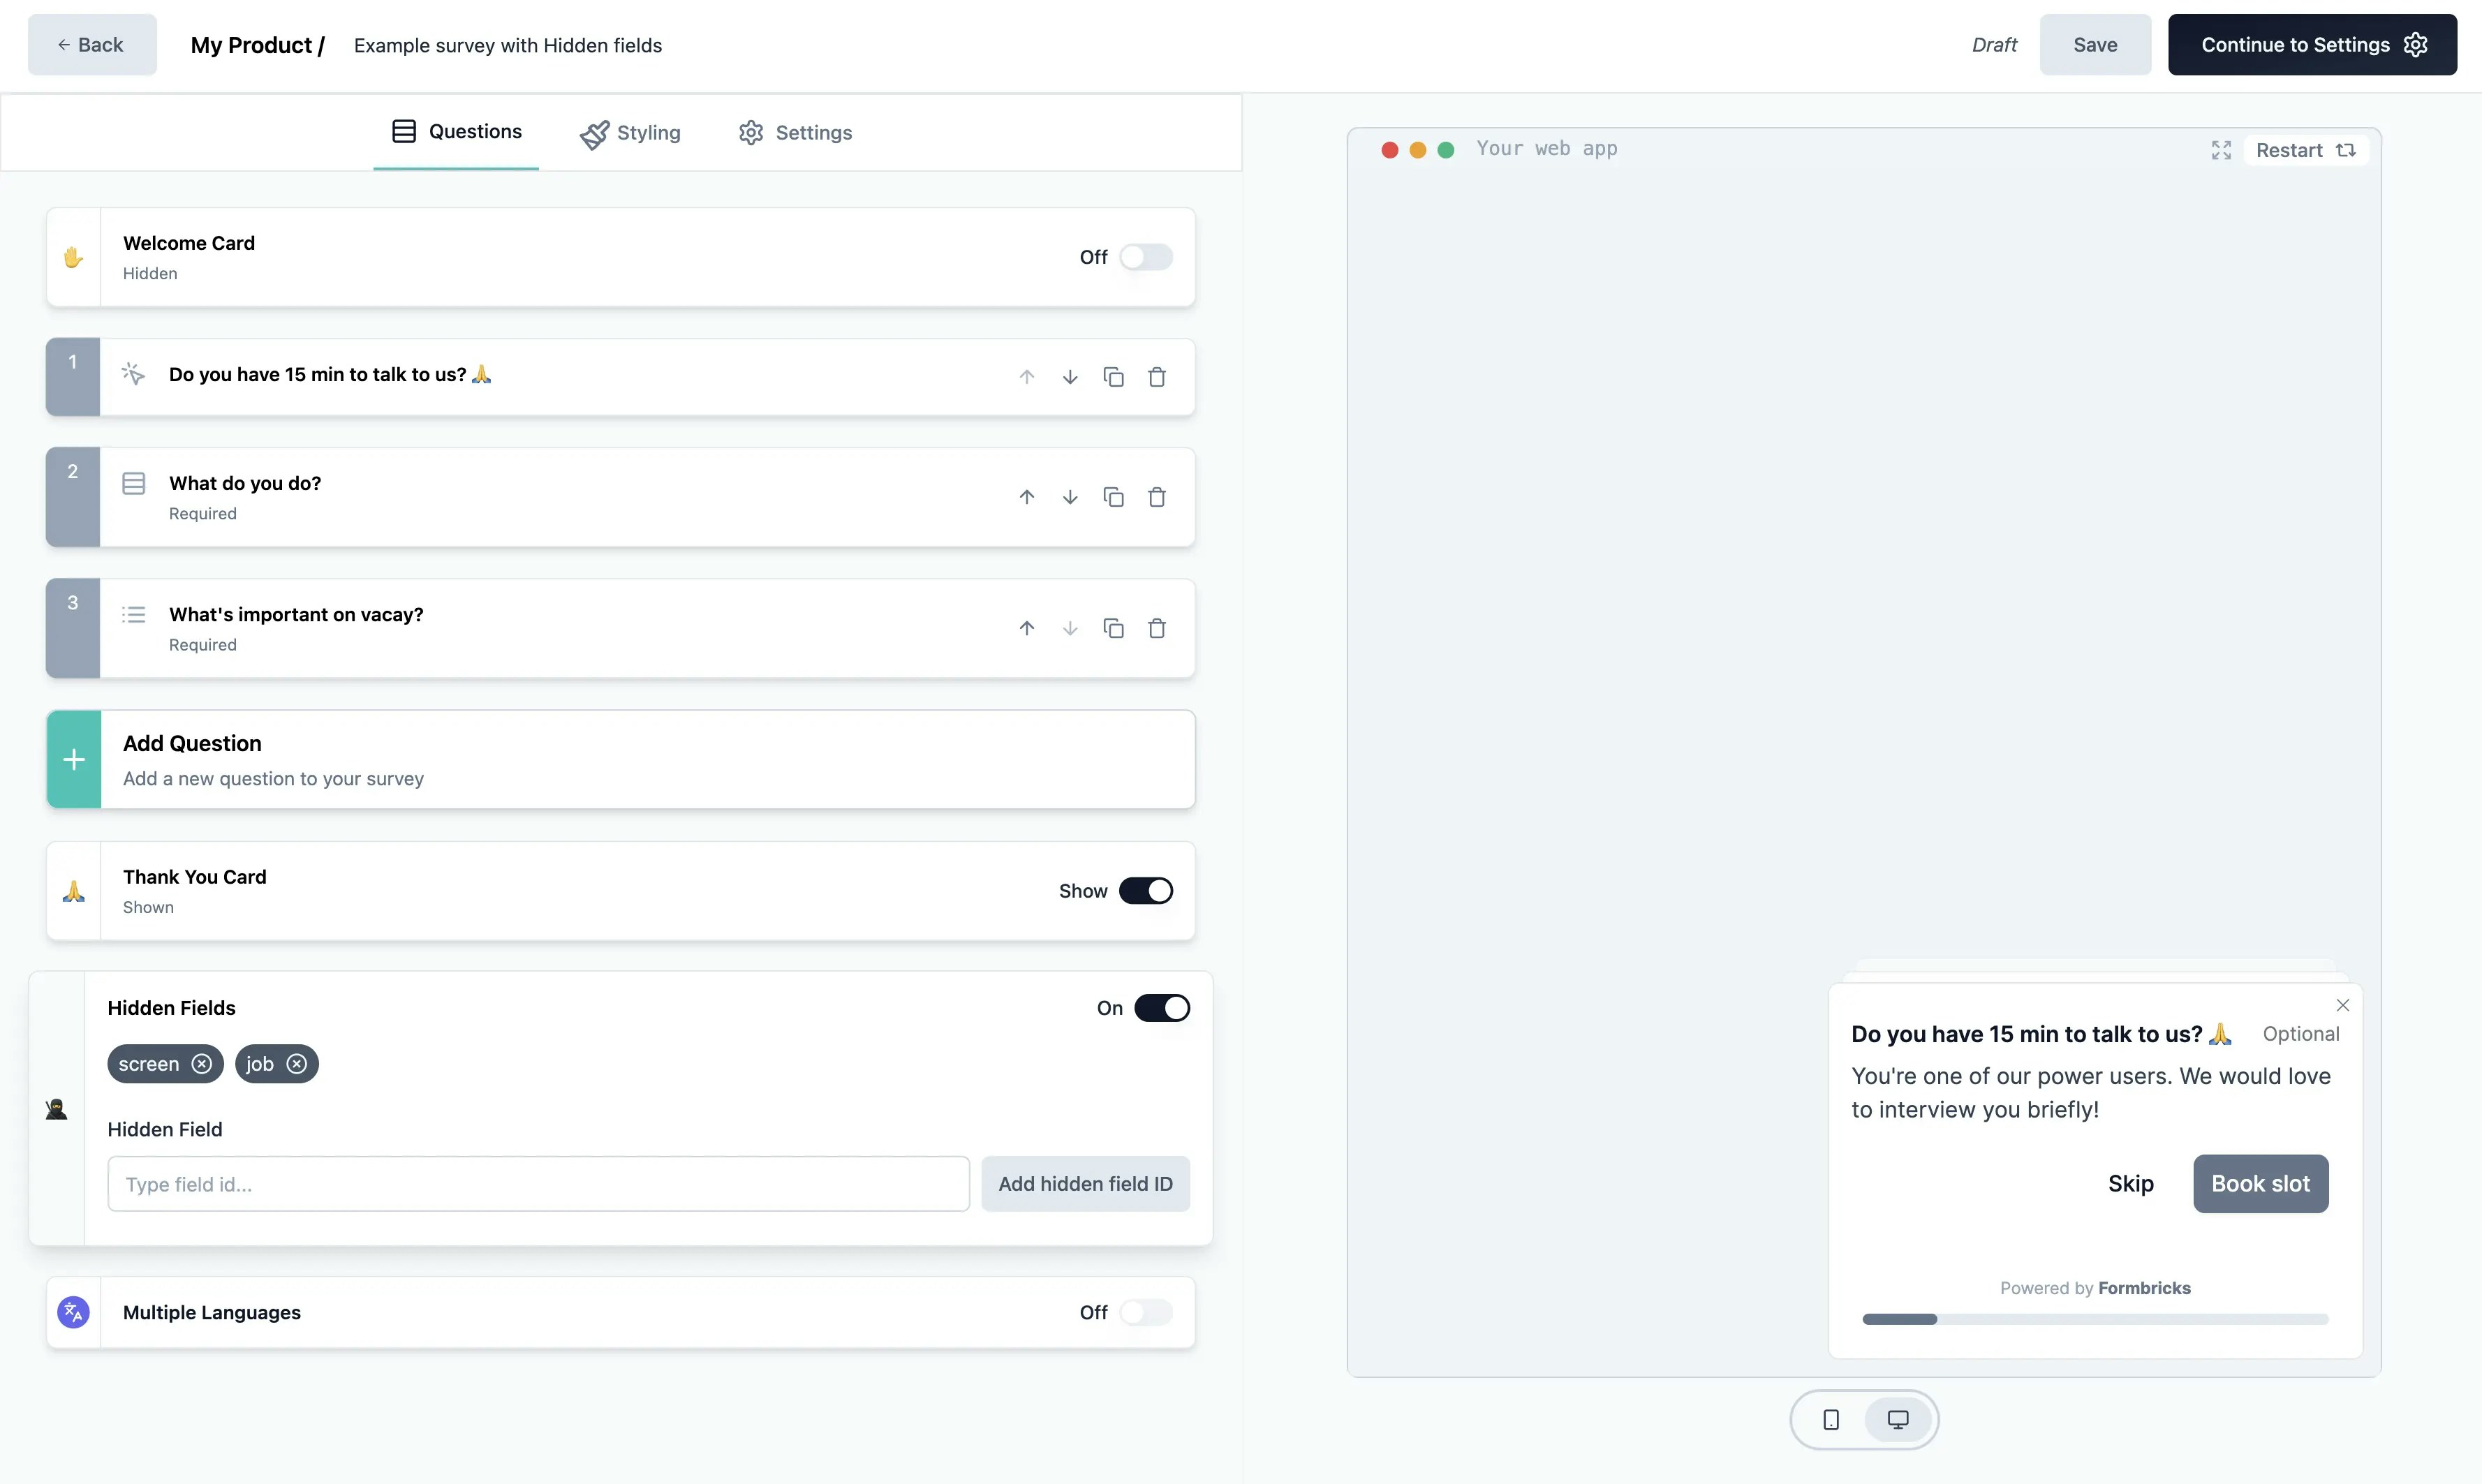Restart the survey preview
The height and width of the screenshot is (1484, 2482).
point(2305,150)
